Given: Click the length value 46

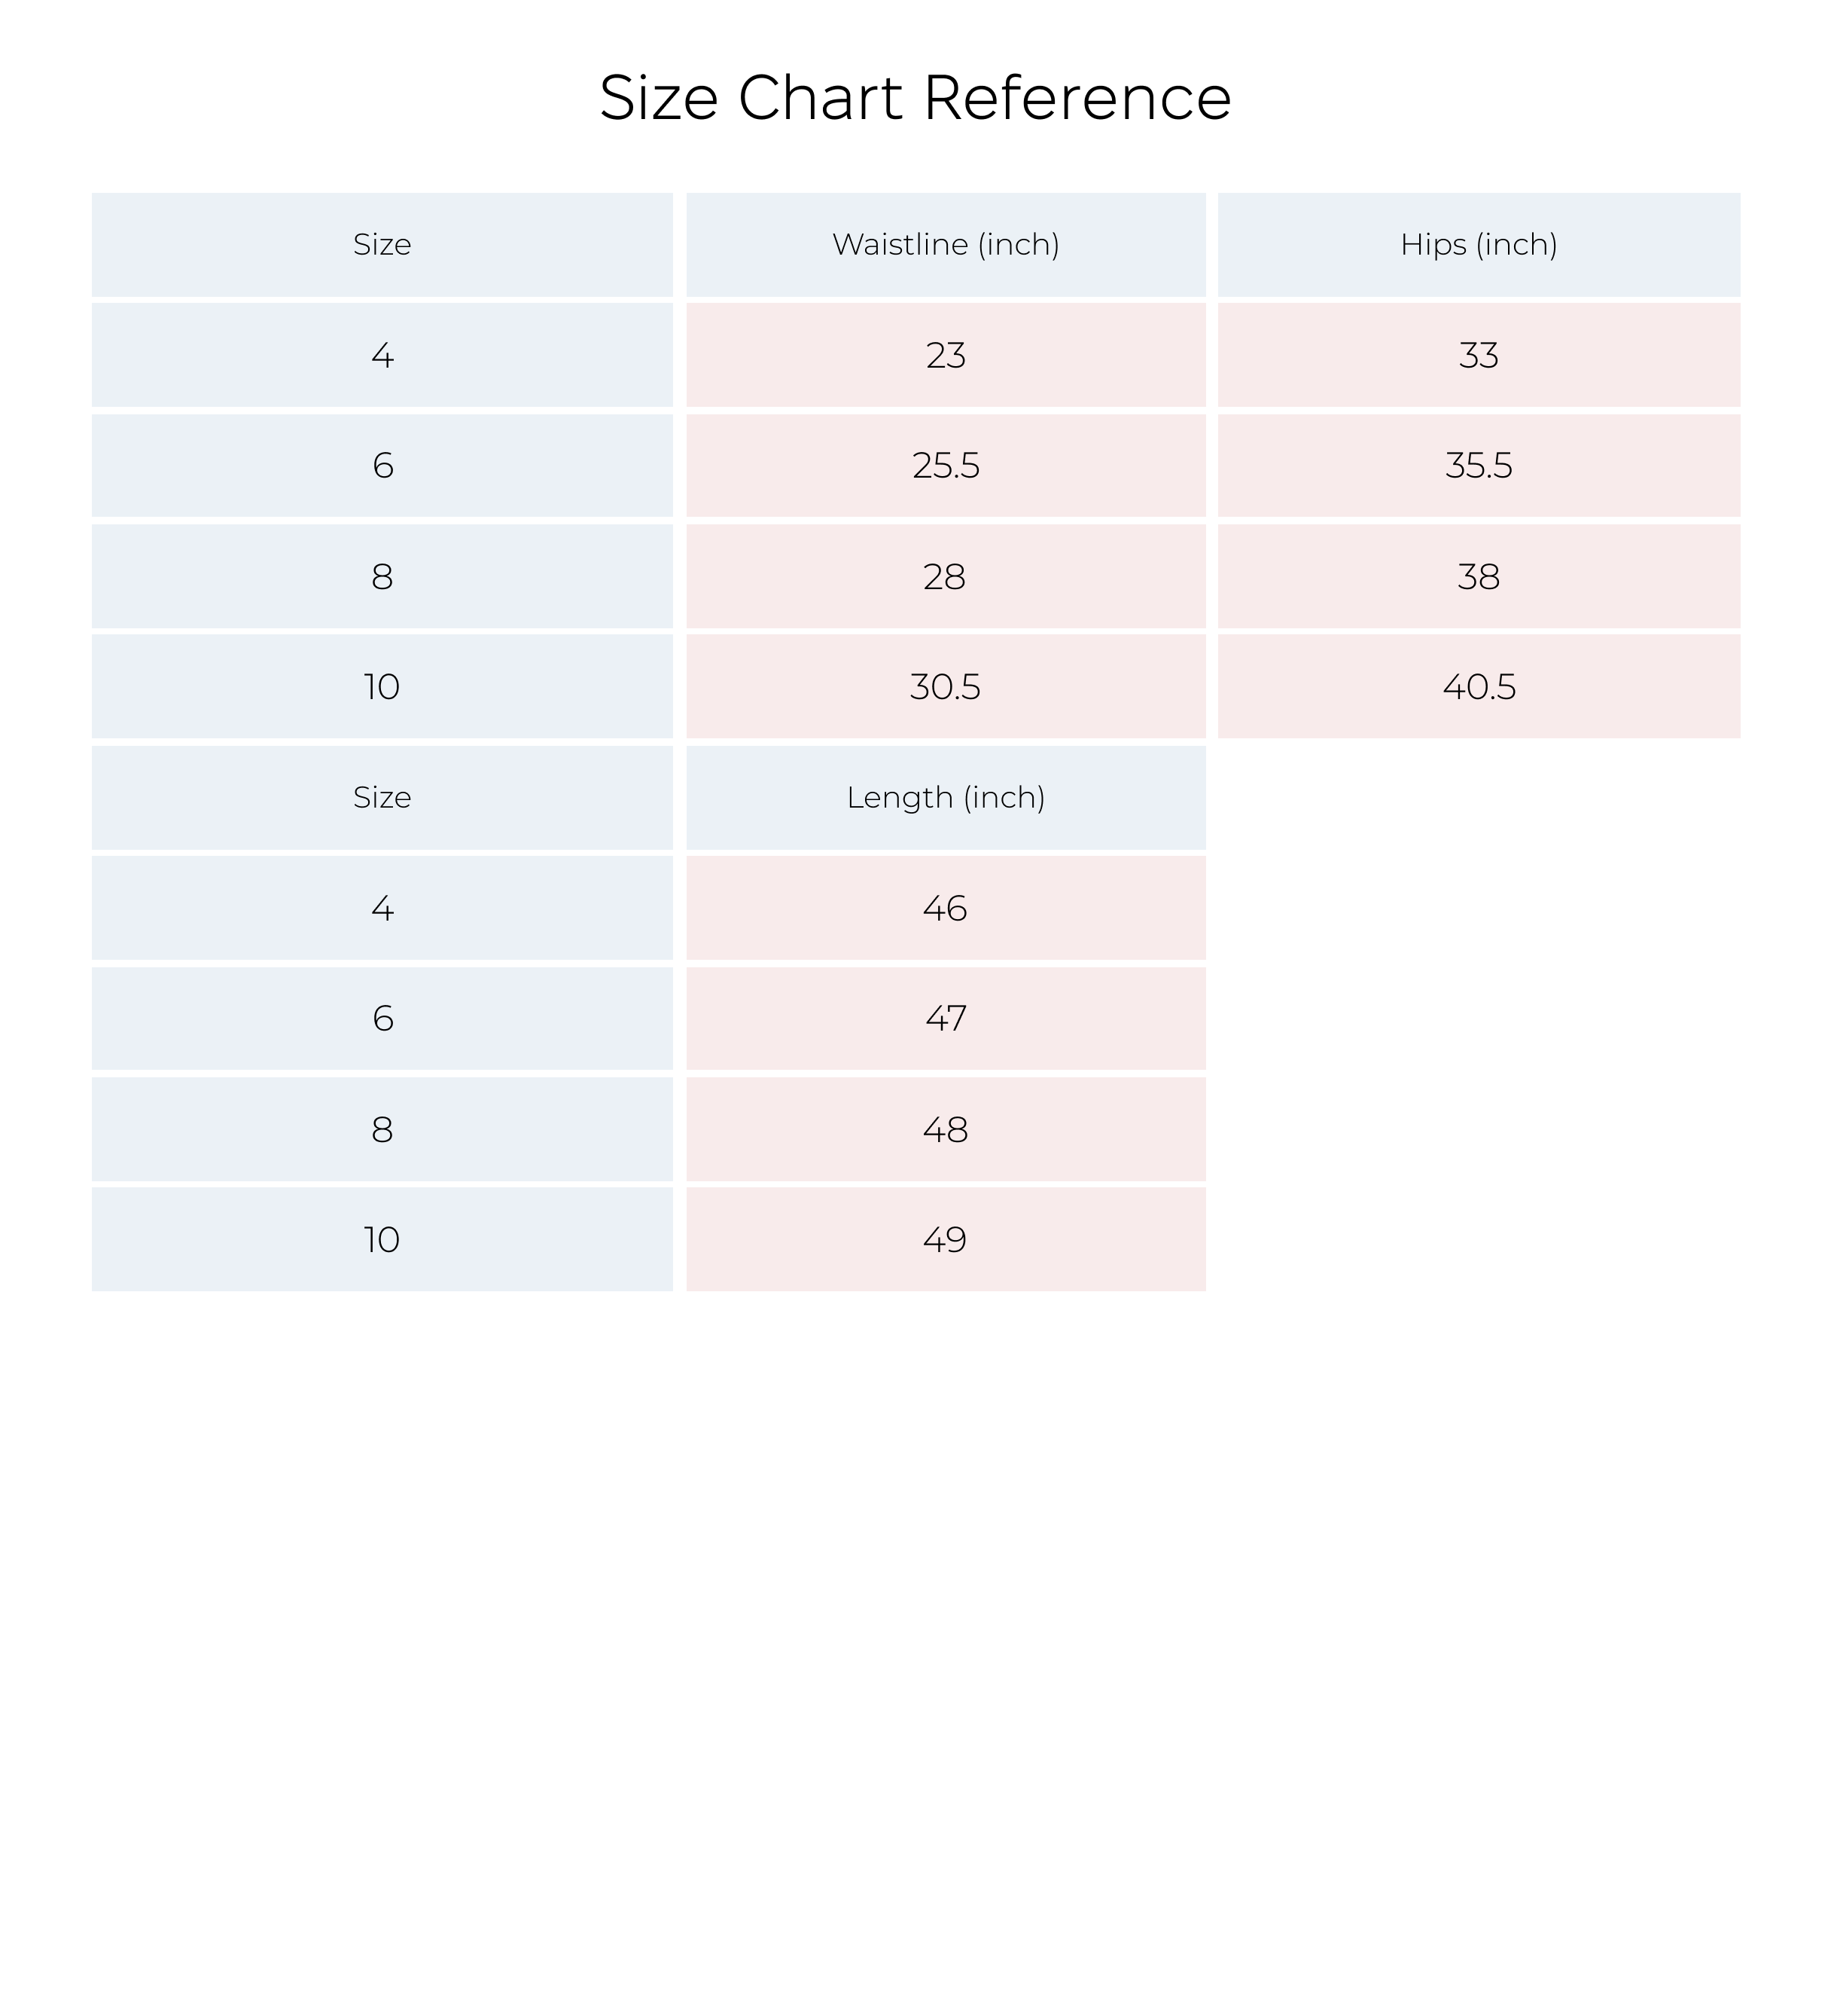Looking at the screenshot, I should (946, 908).
